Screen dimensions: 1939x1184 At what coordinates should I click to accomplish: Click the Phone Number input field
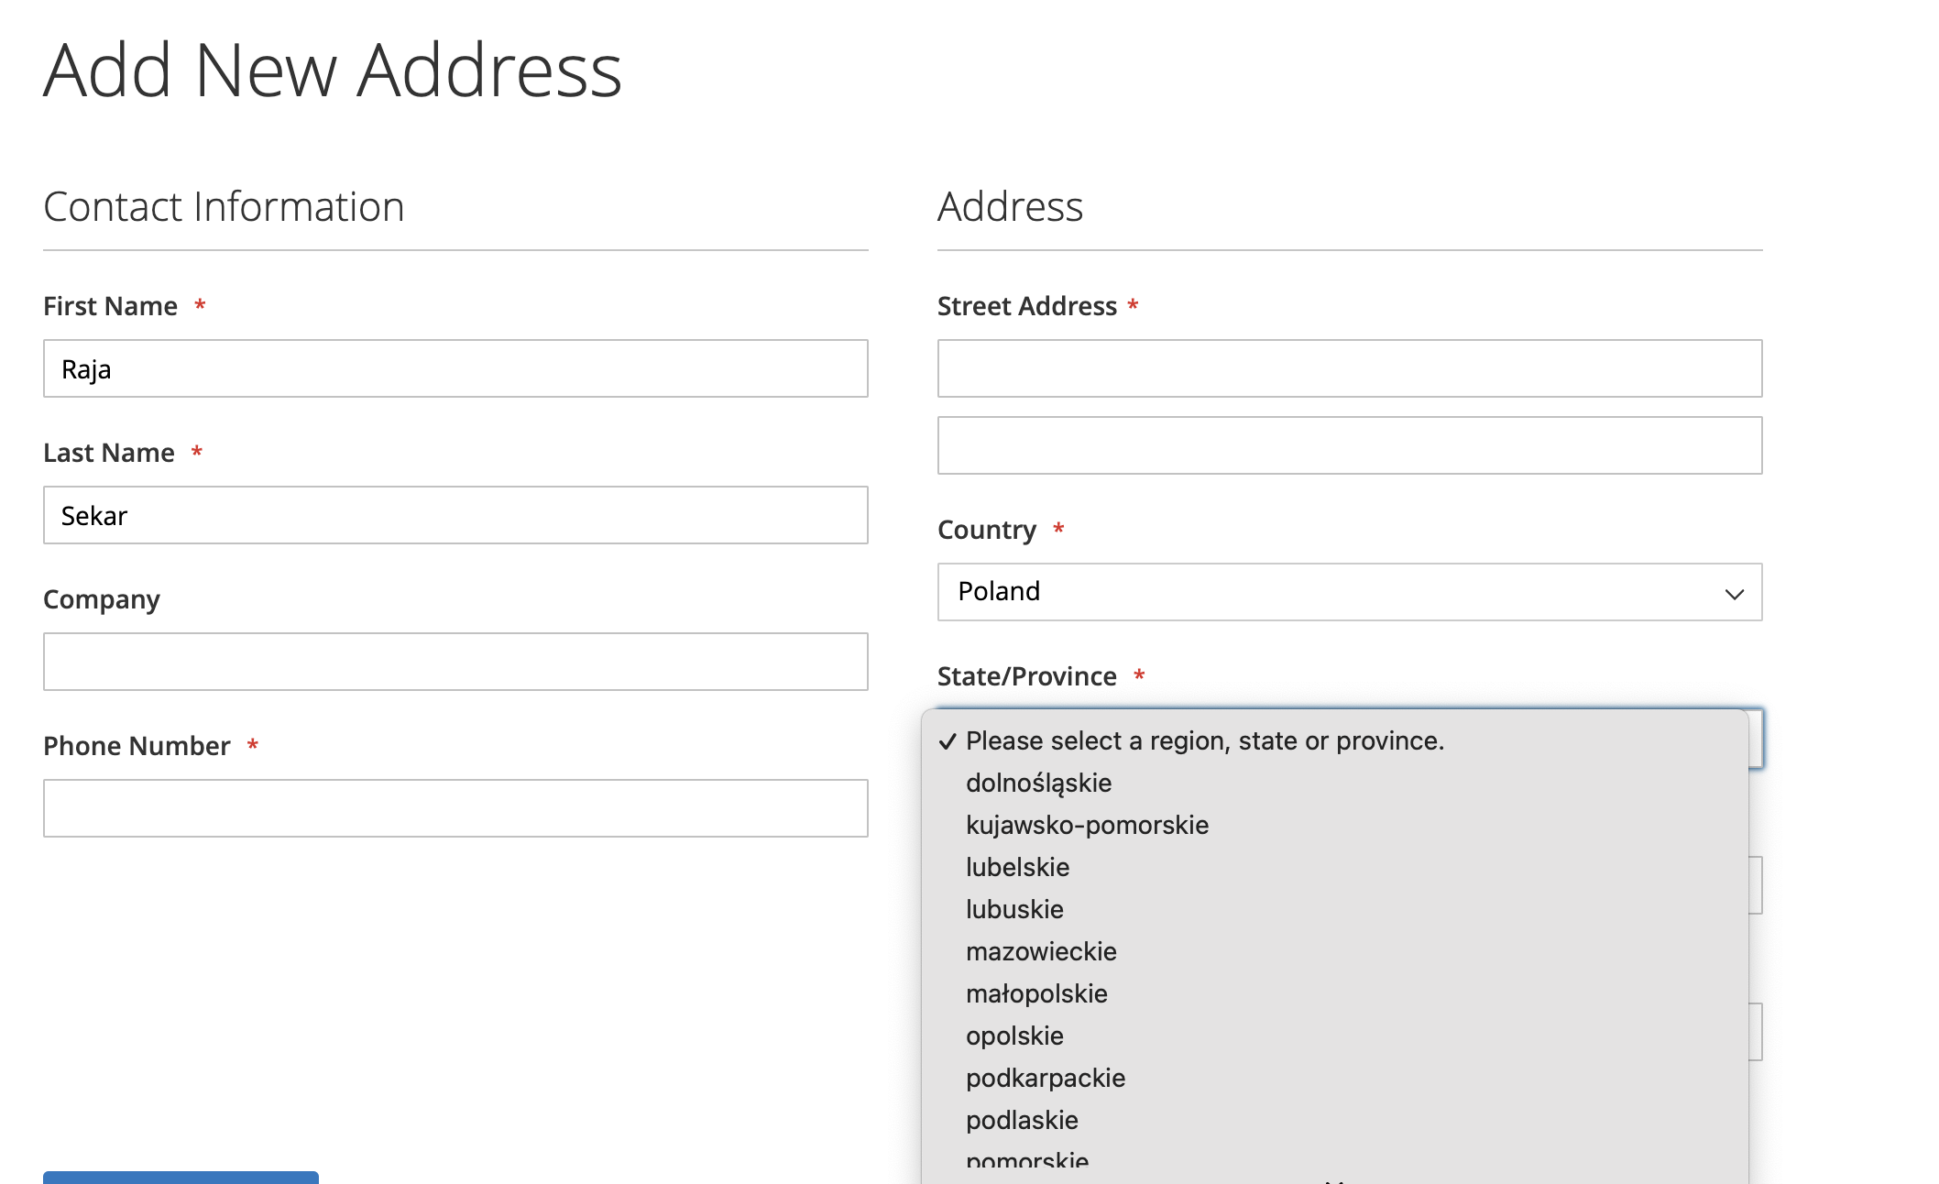coord(455,808)
